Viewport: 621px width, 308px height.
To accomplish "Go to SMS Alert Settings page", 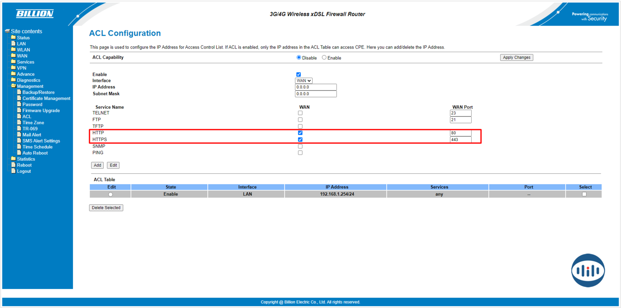I will tap(41, 141).
